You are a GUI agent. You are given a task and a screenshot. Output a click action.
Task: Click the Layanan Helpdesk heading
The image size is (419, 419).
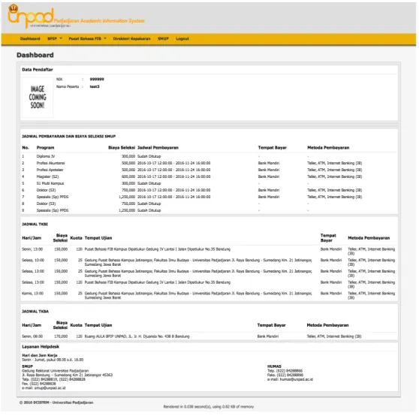coord(41,347)
